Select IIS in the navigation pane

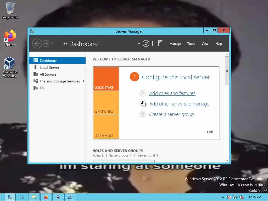tap(57, 88)
